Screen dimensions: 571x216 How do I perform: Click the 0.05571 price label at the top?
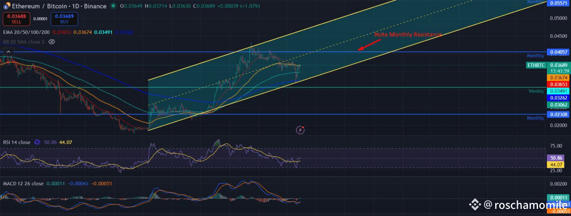[559, 3]
